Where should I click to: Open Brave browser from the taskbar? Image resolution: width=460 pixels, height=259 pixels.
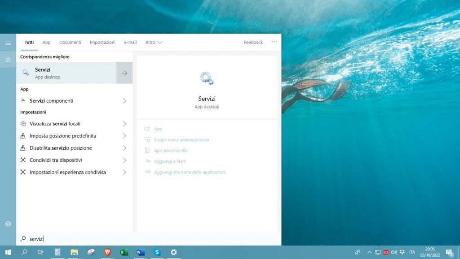tap(108, 252)
